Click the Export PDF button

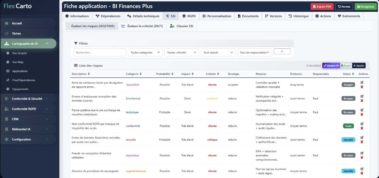click(322, 6)
